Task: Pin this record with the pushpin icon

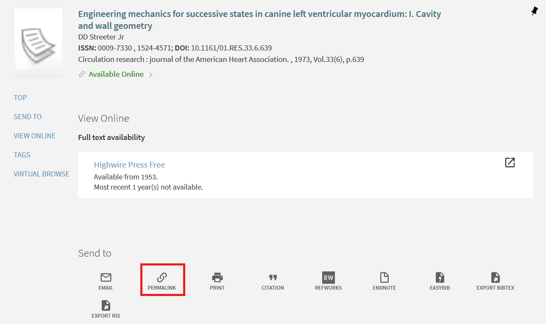Action: [x=535, y=12]
